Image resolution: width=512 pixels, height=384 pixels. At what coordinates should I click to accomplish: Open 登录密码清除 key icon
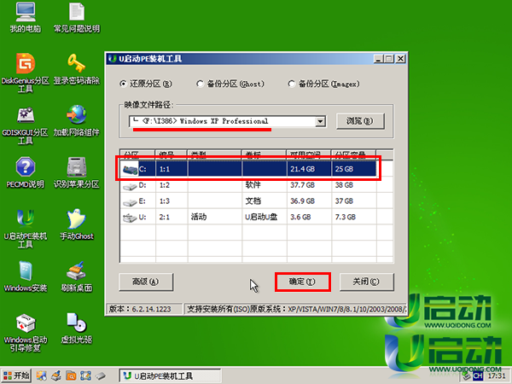click(x=77, y=69)
